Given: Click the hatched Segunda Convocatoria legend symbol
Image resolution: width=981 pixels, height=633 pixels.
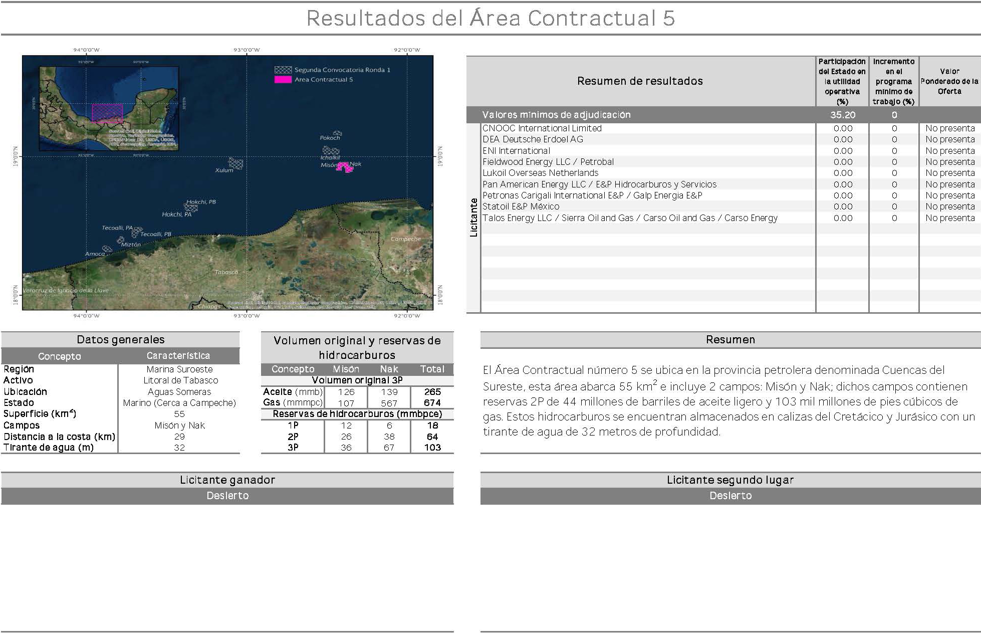Looking at the screenshot, I should point(283,70).
